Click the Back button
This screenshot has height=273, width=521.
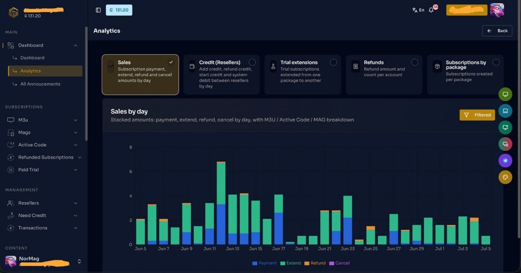tap(497, 31)
